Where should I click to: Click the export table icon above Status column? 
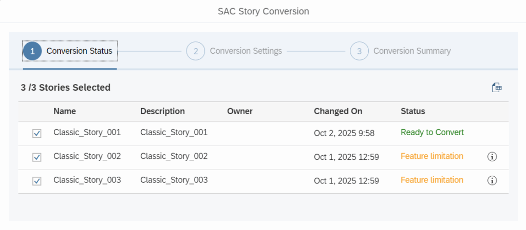coord(497,88)
